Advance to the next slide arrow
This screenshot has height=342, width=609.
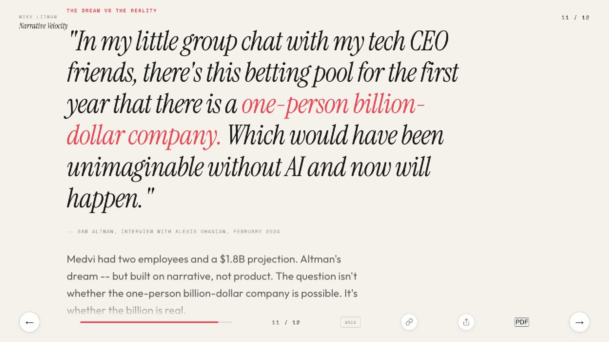click(x=579, y=322)
